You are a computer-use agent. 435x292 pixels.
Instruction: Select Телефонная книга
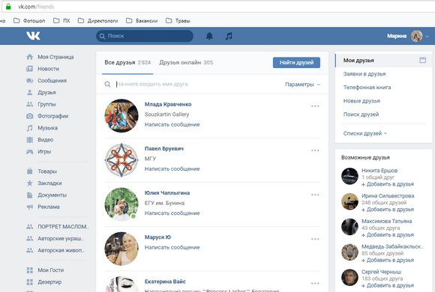[367, 88]
